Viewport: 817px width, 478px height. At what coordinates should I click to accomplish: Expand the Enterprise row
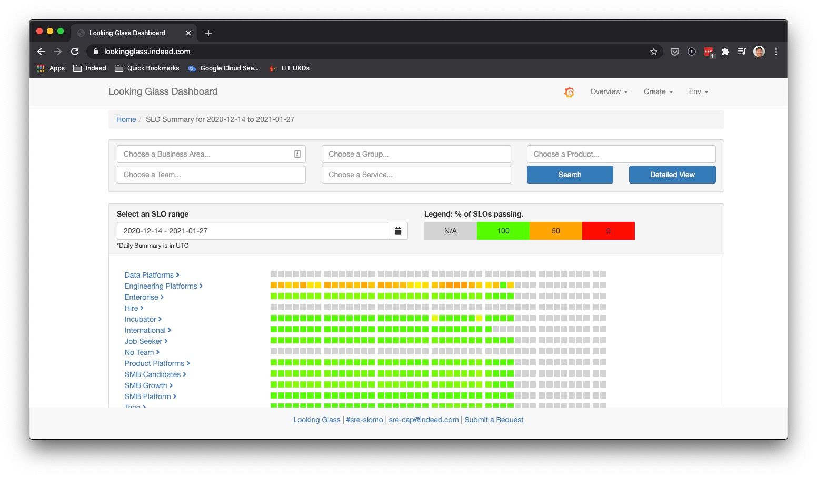click(144, 297)
